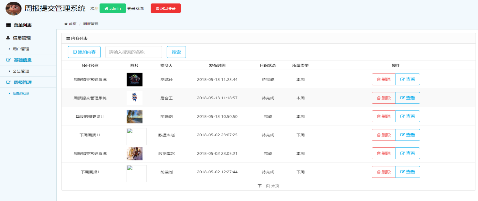The height and width of the screenshot is (201, 478).
Task: Click broken image in 下周周报1 row
Action: (136, 173)
